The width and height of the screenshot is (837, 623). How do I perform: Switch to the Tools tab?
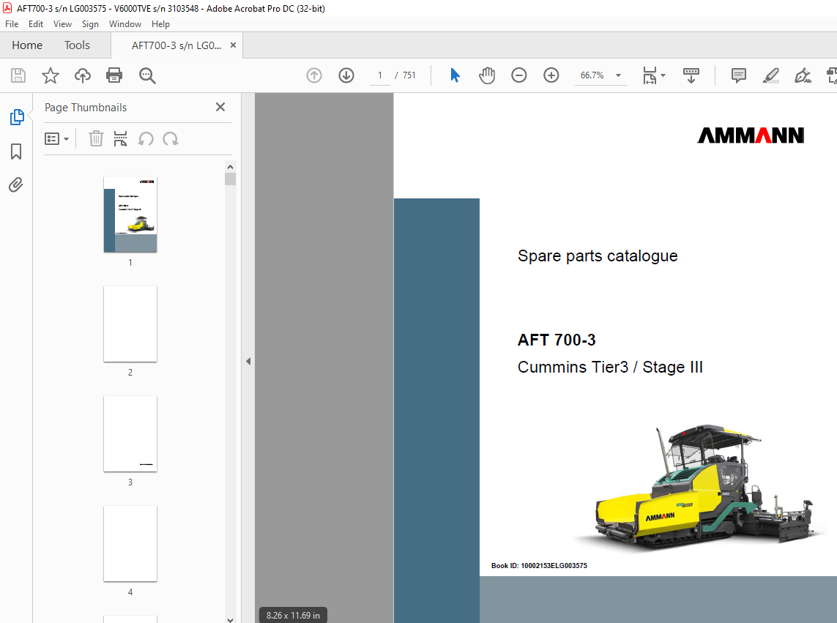click(78, 45)
